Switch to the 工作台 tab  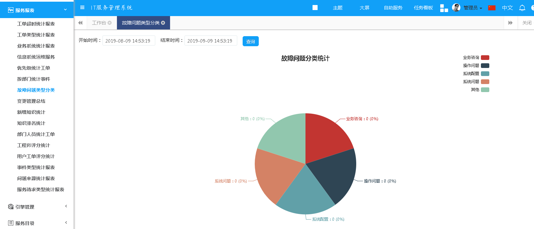pyautogui.click(x=99, y=23)
